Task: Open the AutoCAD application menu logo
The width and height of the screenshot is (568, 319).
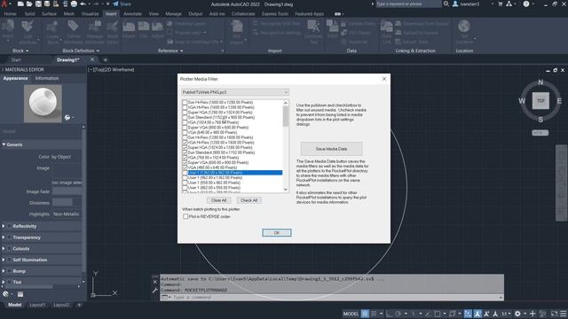Action: point(4,4)
